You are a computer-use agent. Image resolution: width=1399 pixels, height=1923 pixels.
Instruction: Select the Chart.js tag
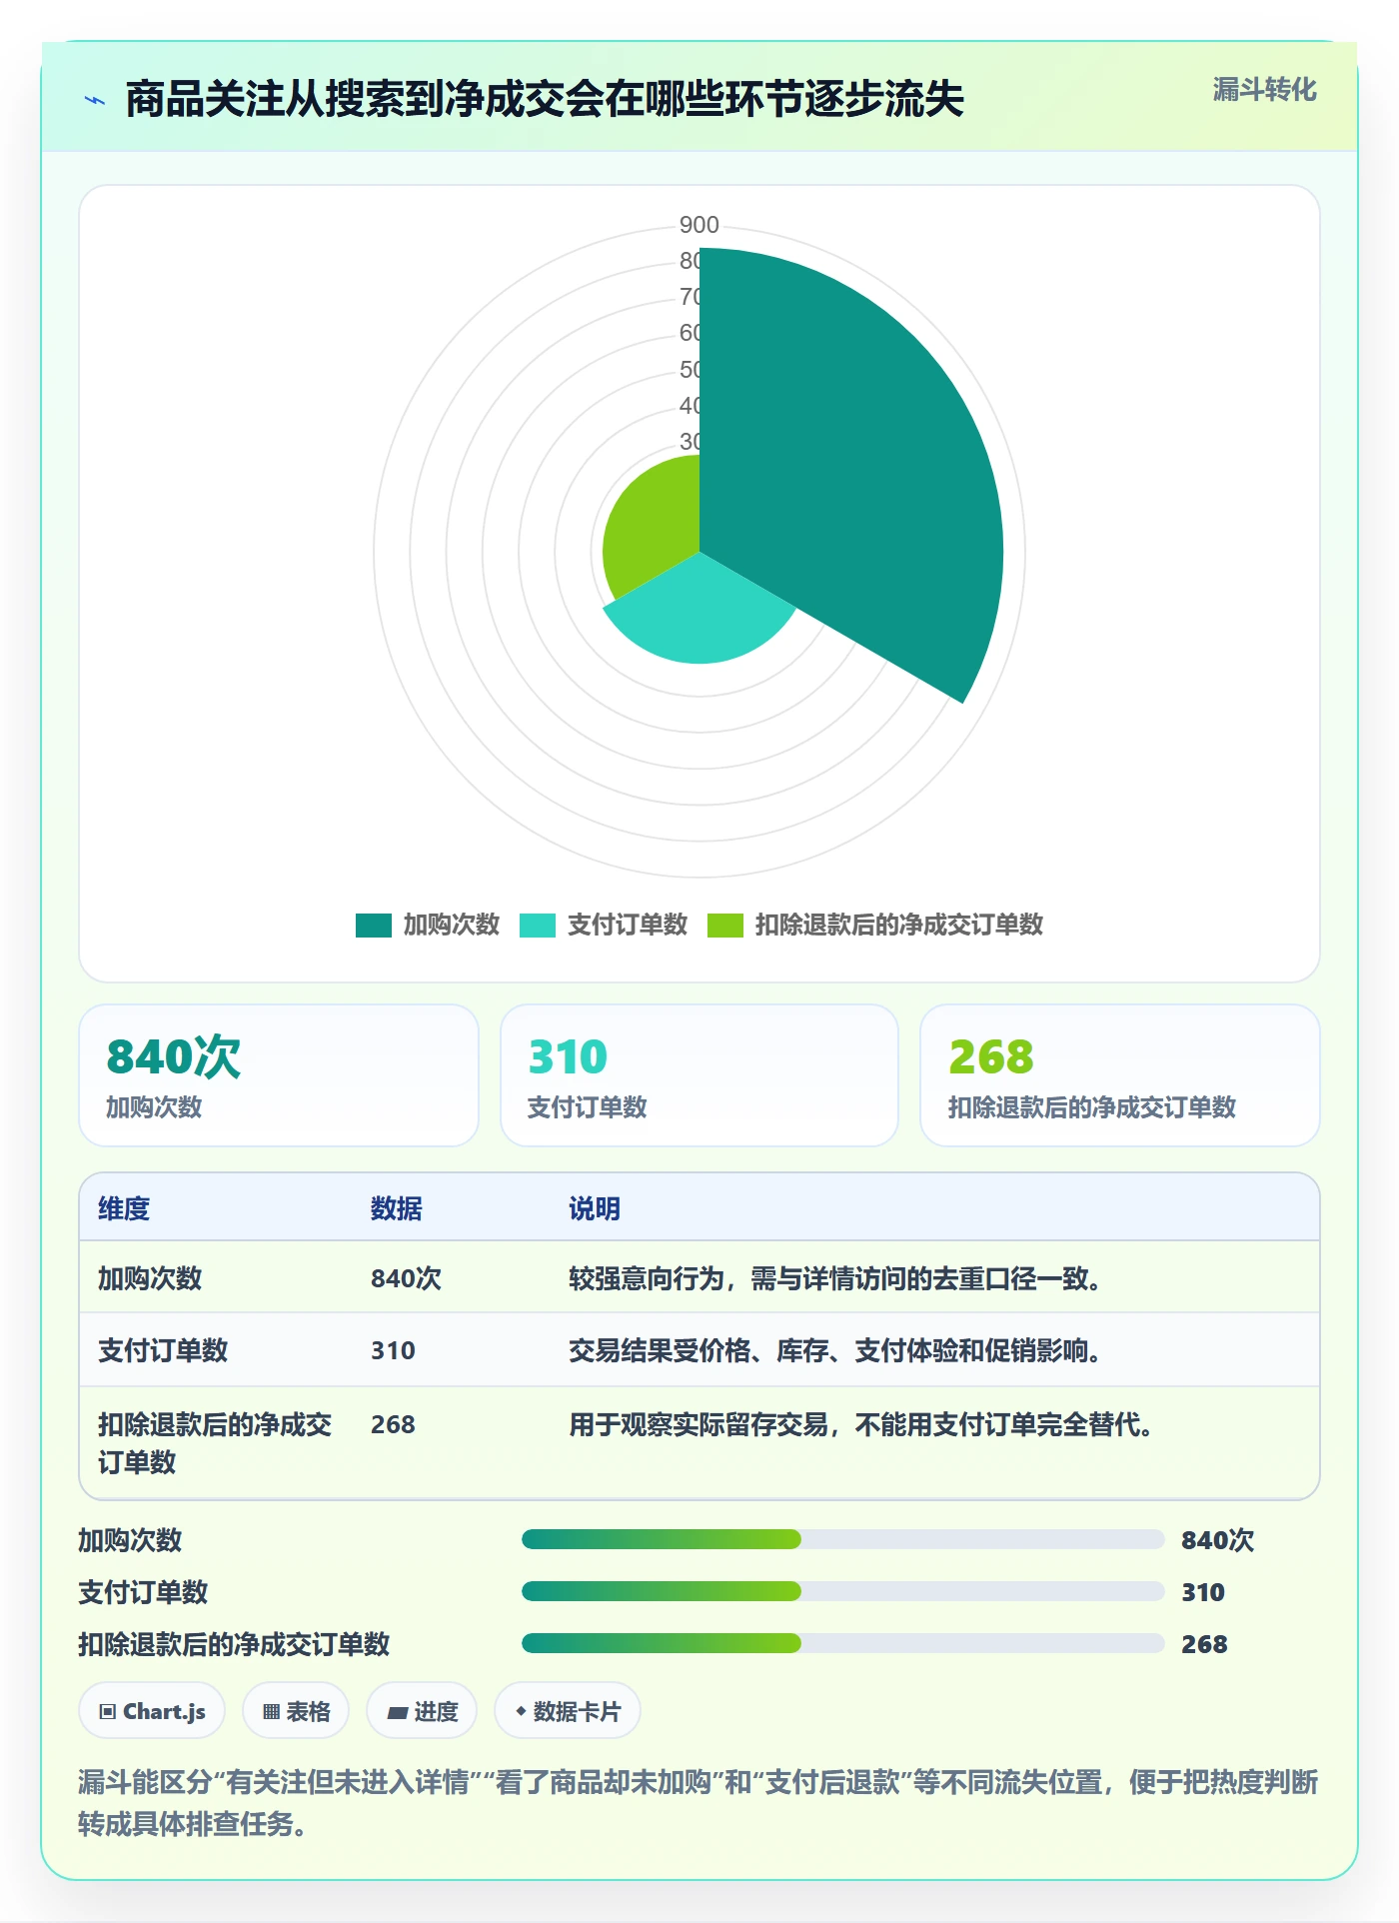tap(152, 1711)
